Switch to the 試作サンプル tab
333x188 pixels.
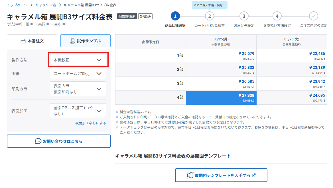click(x=85, y=41)
